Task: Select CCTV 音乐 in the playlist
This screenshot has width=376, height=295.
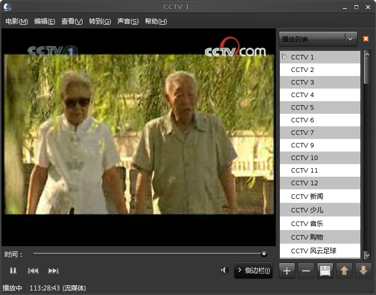Action: click(x=320, y=224)
